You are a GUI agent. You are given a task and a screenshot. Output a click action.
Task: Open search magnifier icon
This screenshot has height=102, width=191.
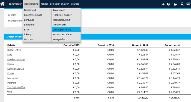(182, 4)
